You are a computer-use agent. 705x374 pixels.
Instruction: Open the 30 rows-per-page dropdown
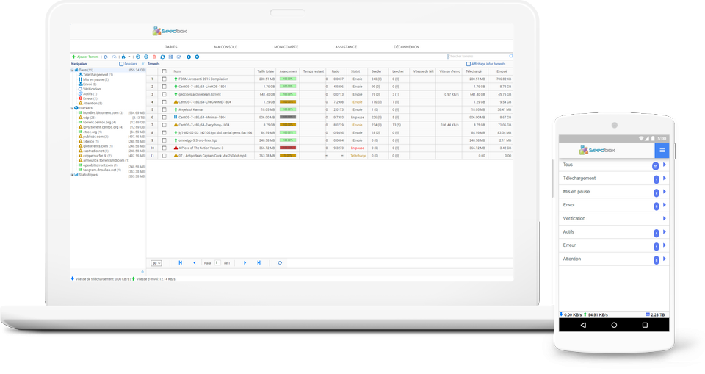(x=156, y=263)
